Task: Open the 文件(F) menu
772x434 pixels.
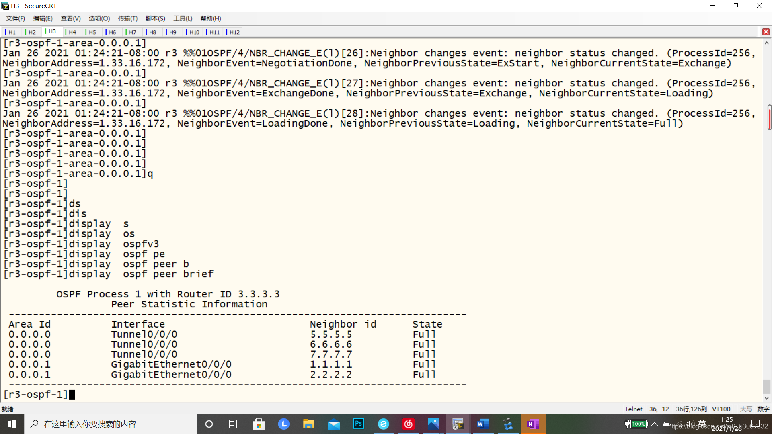Action: 15,18
